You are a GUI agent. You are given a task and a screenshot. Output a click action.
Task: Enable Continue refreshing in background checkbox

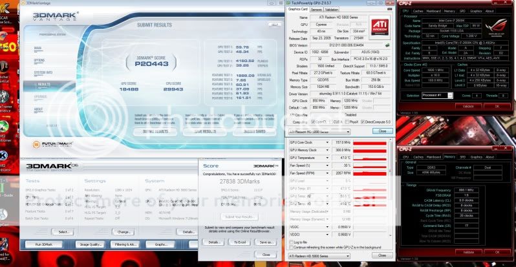pos(291,247)
